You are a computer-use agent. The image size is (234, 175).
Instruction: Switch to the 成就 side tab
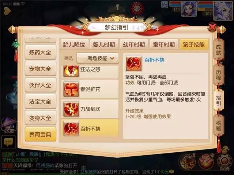click(x=219, y=50)
